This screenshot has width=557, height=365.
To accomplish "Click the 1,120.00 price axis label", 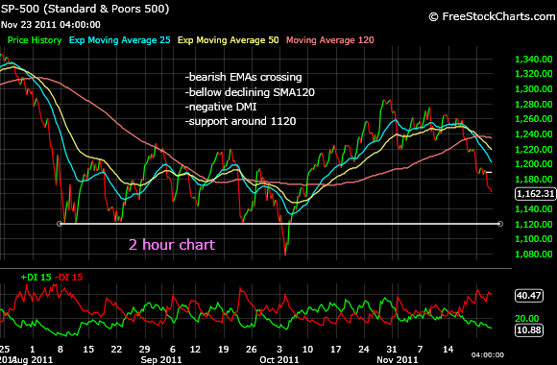I will pos(534,224).
